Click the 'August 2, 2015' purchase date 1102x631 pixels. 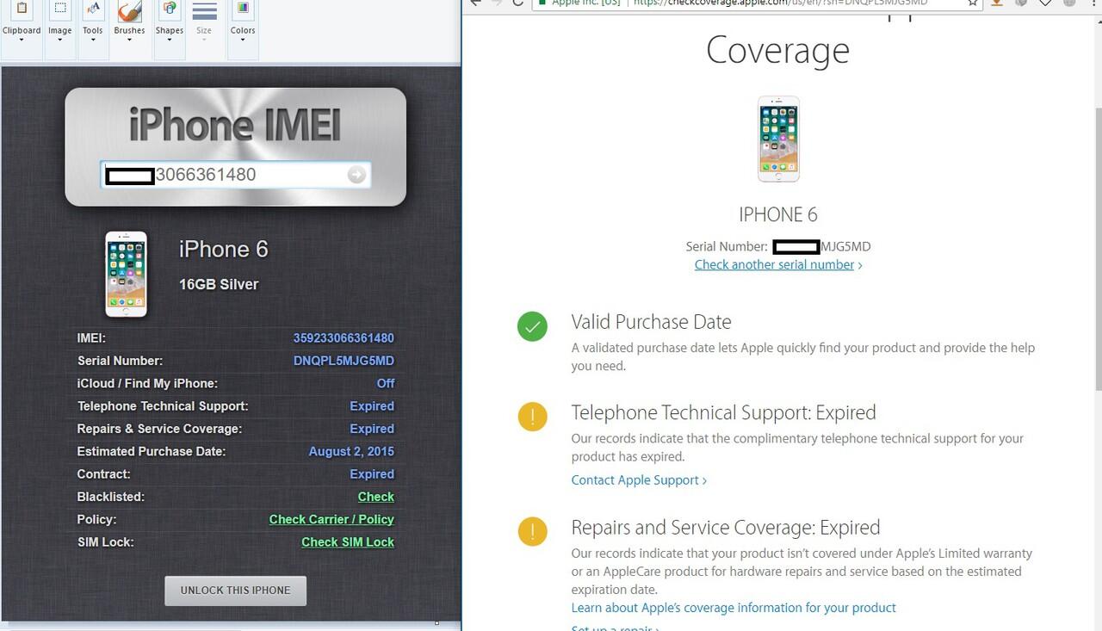[x=351, y=451]
